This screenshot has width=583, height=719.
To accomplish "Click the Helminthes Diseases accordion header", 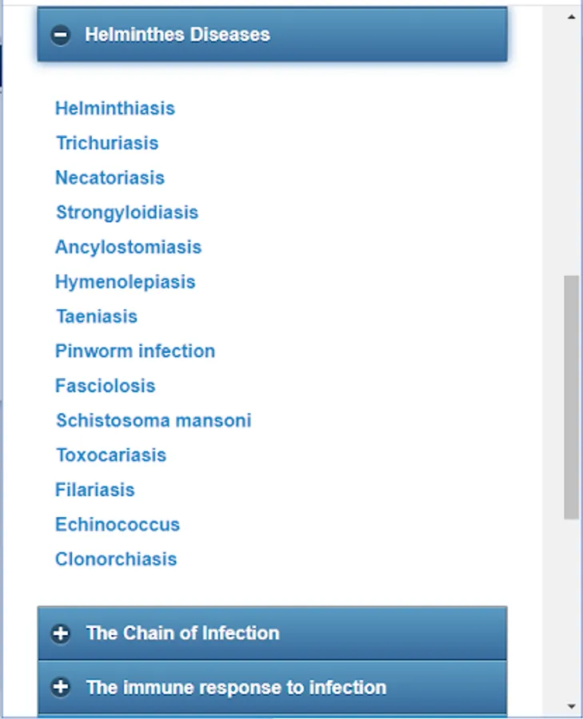I will 272,35.
